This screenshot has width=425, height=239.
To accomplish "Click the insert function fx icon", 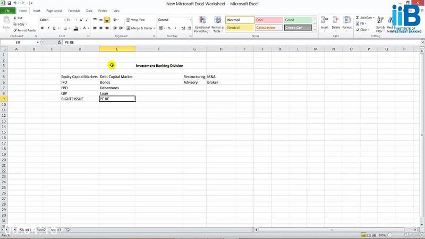I will (x=59, y=42).
